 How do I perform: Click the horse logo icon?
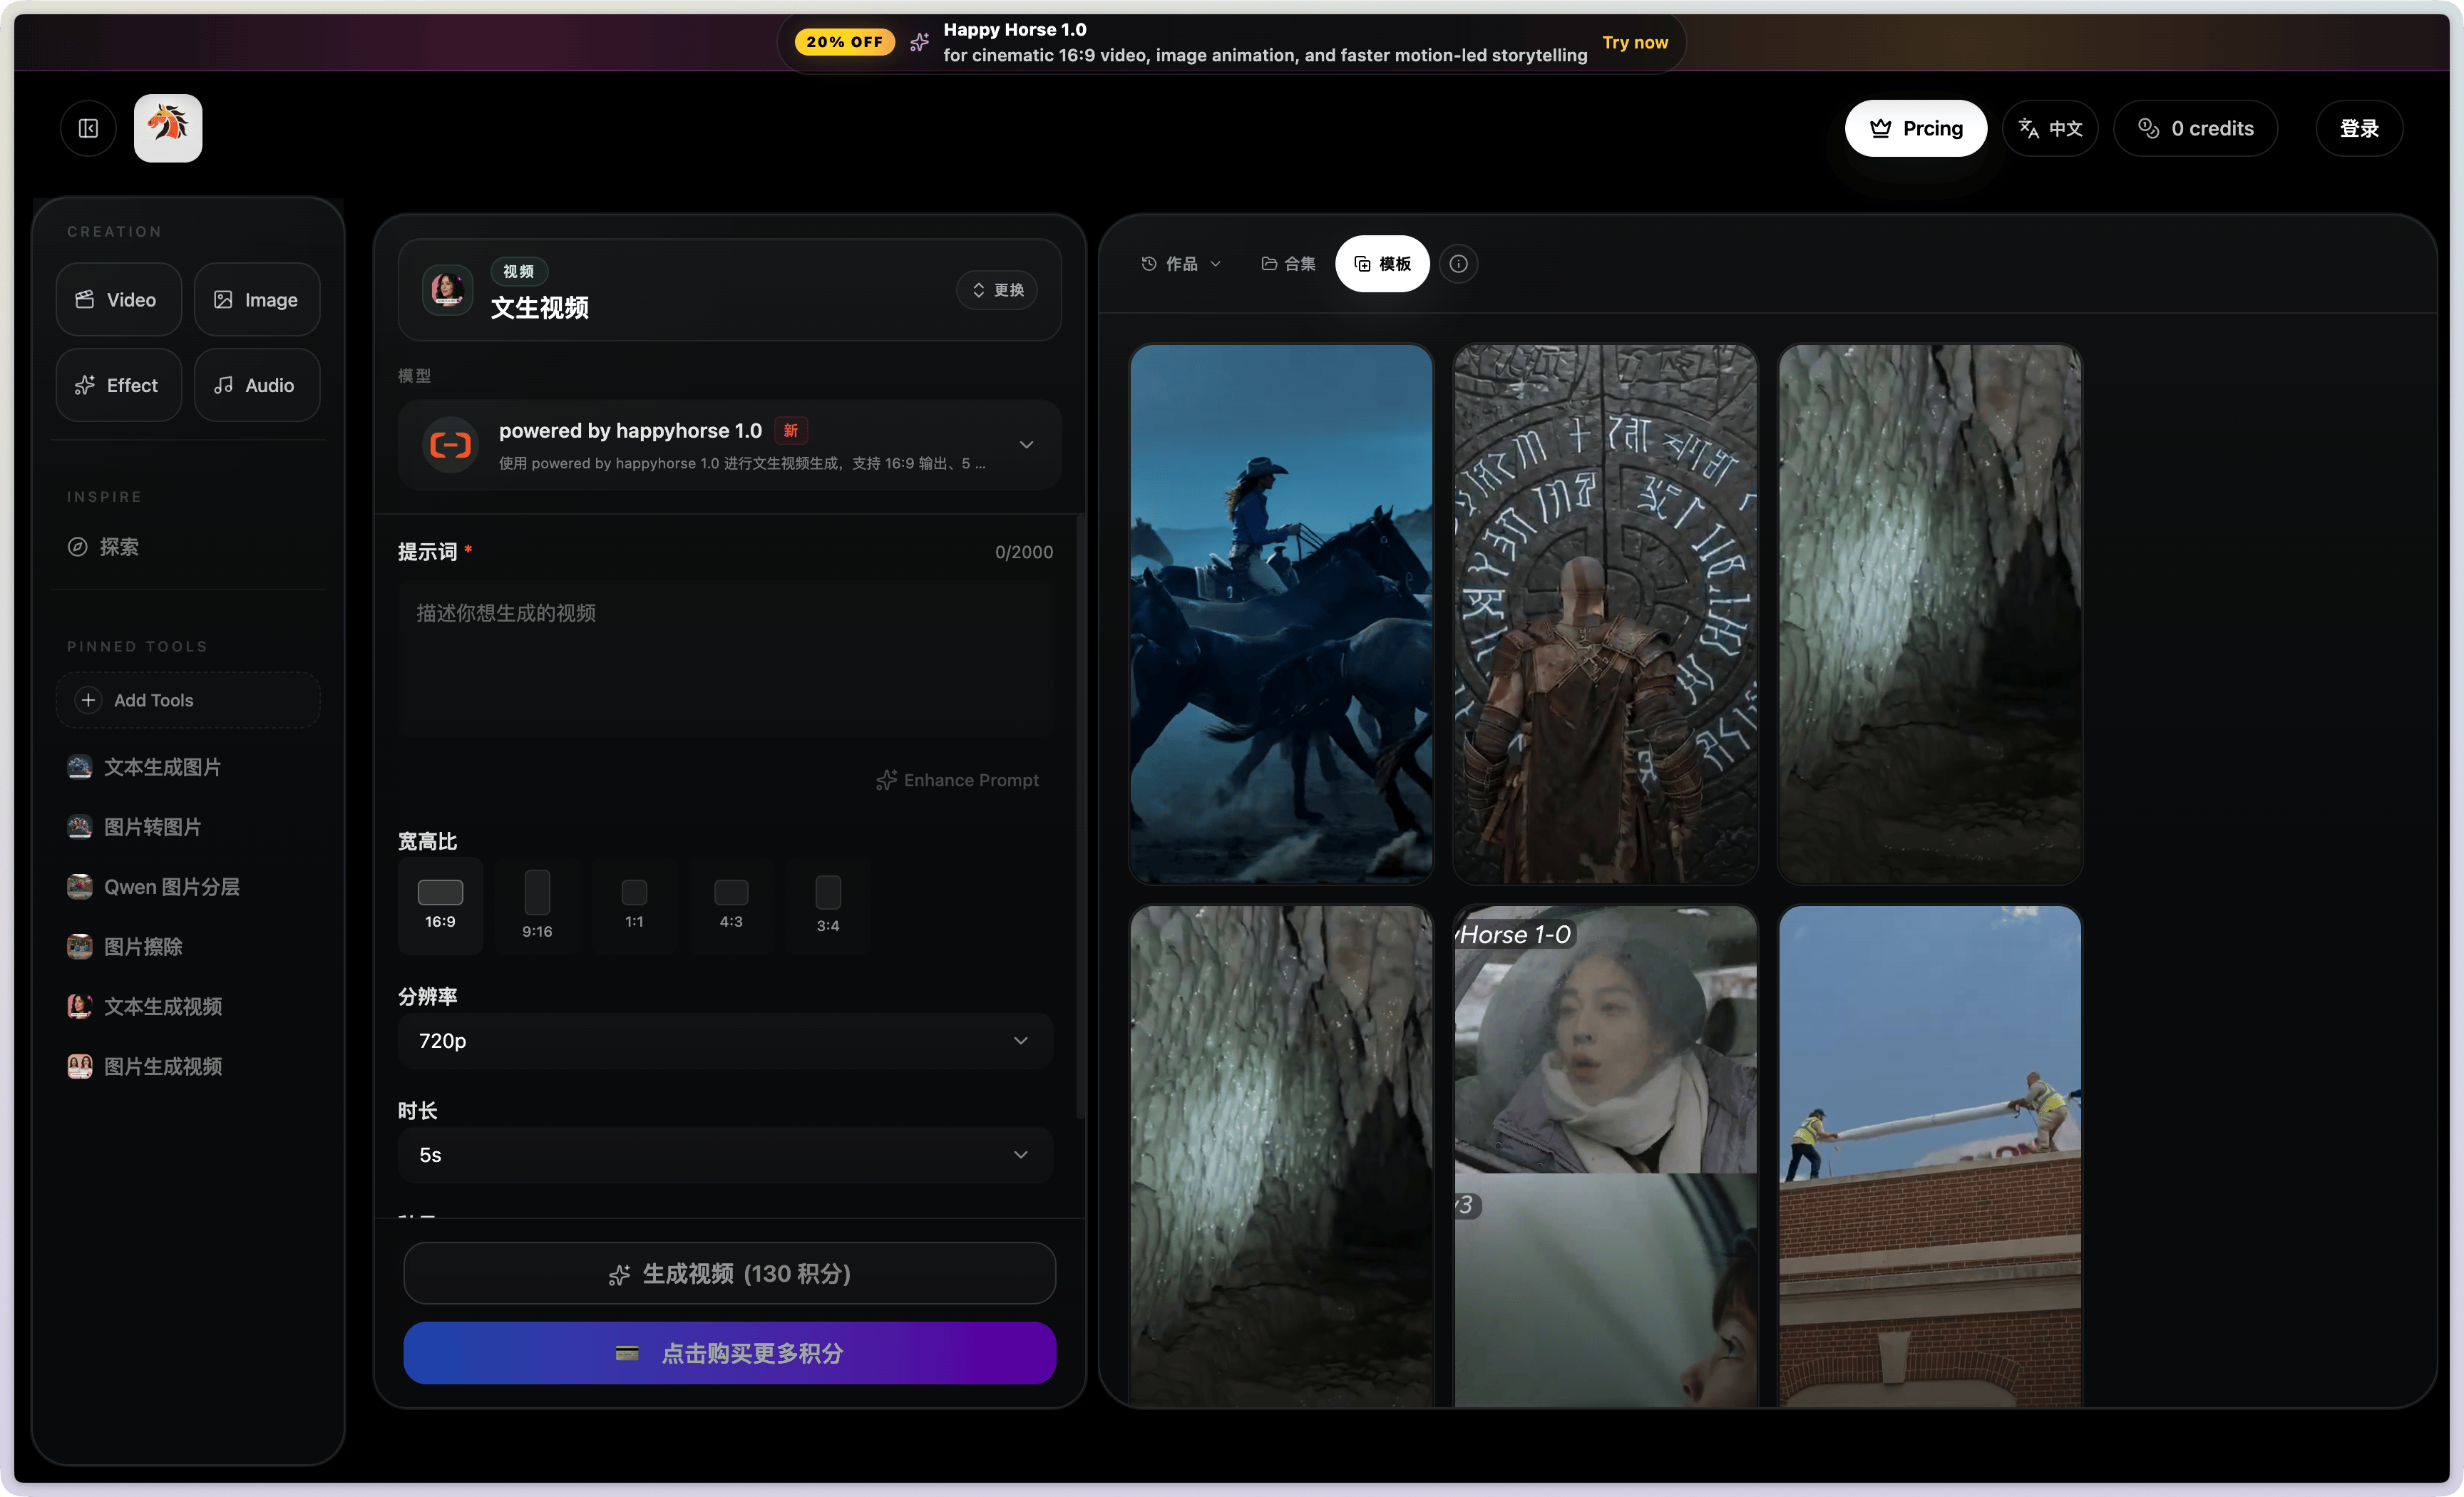(168, 127)
